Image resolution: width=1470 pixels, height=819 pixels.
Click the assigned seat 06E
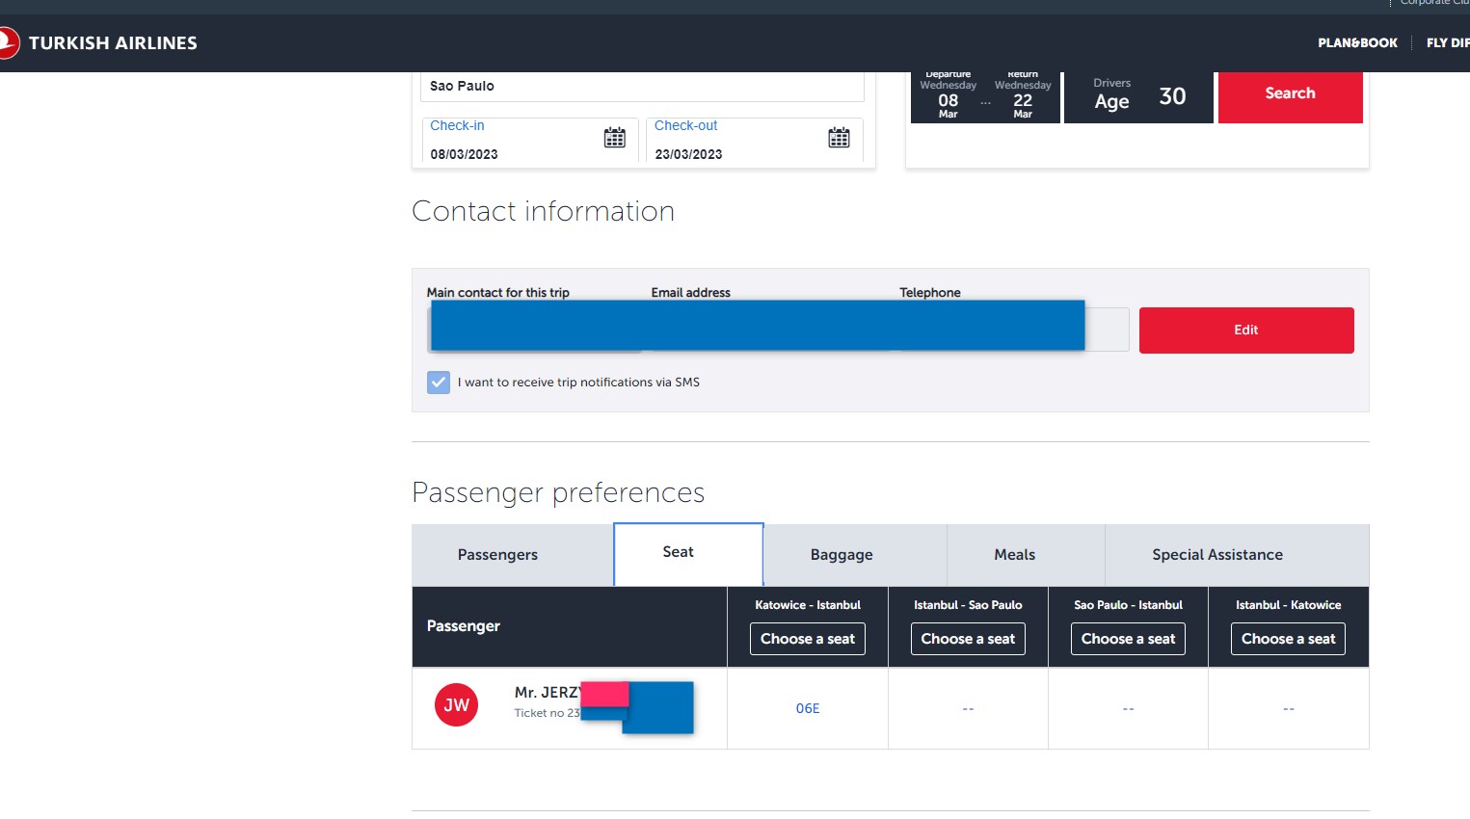(808, 708)
